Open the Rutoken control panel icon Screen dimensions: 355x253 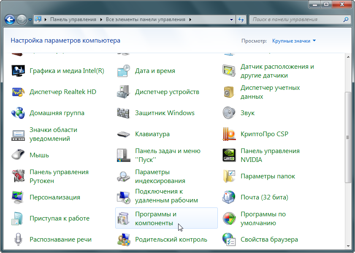coord(18,176)
